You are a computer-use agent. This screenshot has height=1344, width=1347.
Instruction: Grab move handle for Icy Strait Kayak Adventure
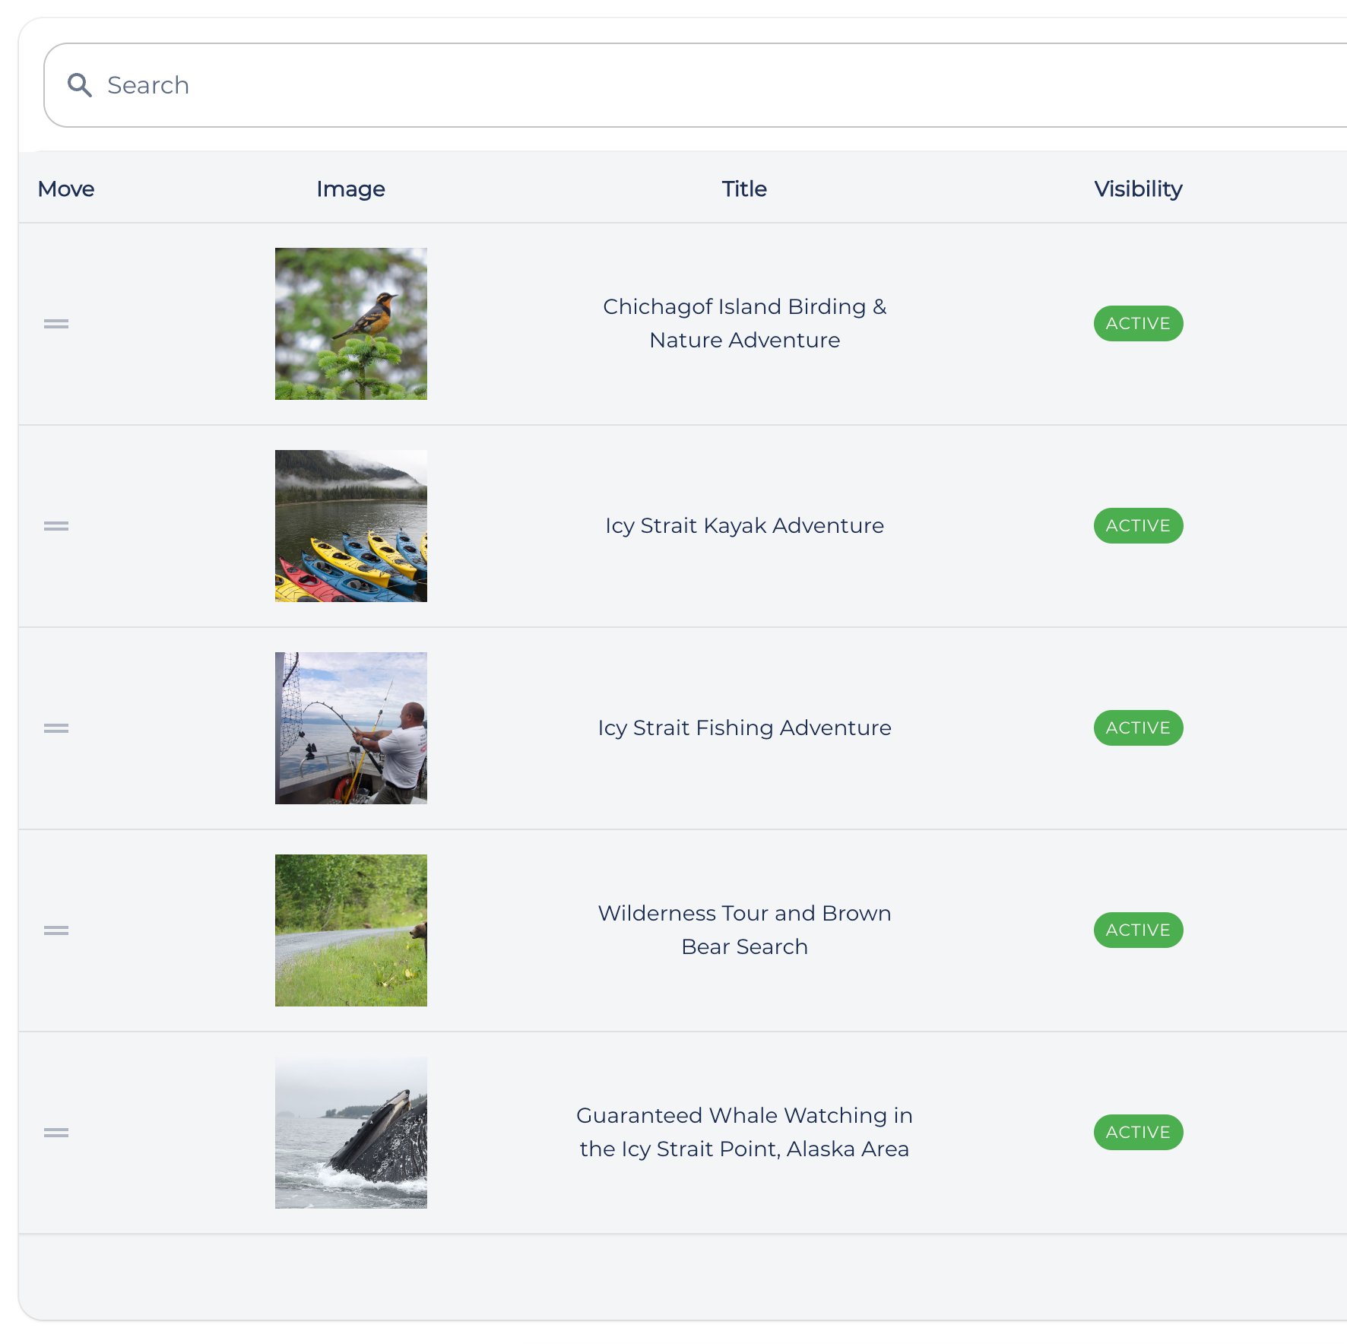[56, 526]
